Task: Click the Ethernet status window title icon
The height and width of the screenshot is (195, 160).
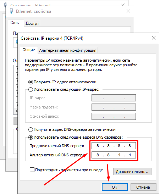Action: [6, 5]
